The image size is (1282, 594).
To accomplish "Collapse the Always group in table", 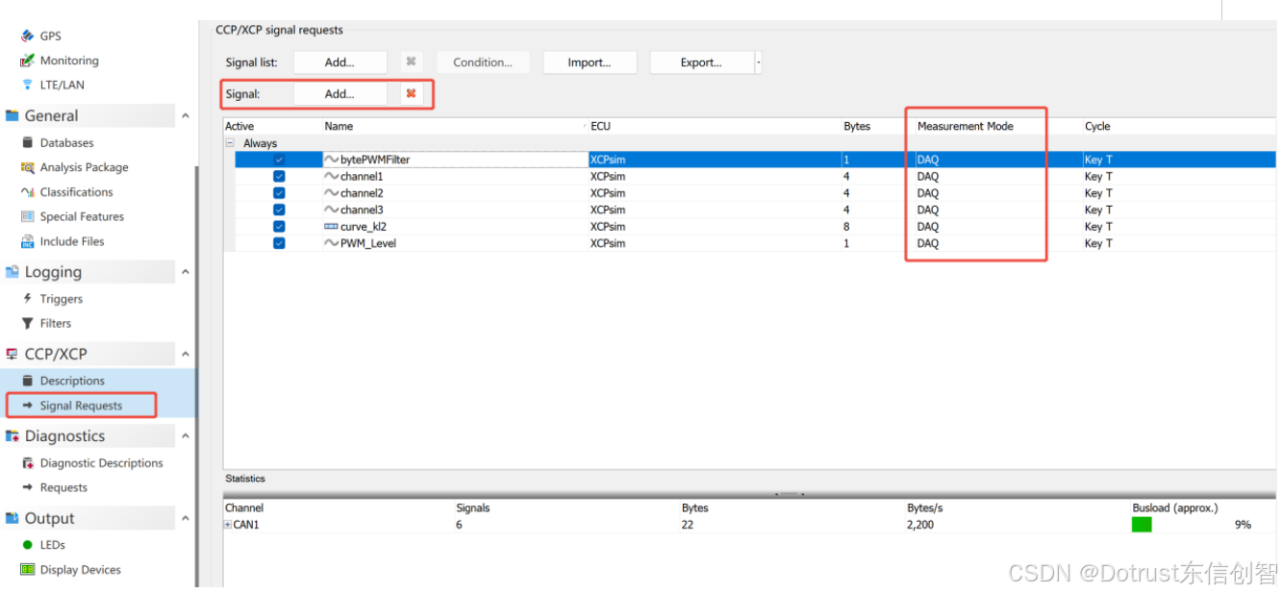I will click(x=230, y=143).
